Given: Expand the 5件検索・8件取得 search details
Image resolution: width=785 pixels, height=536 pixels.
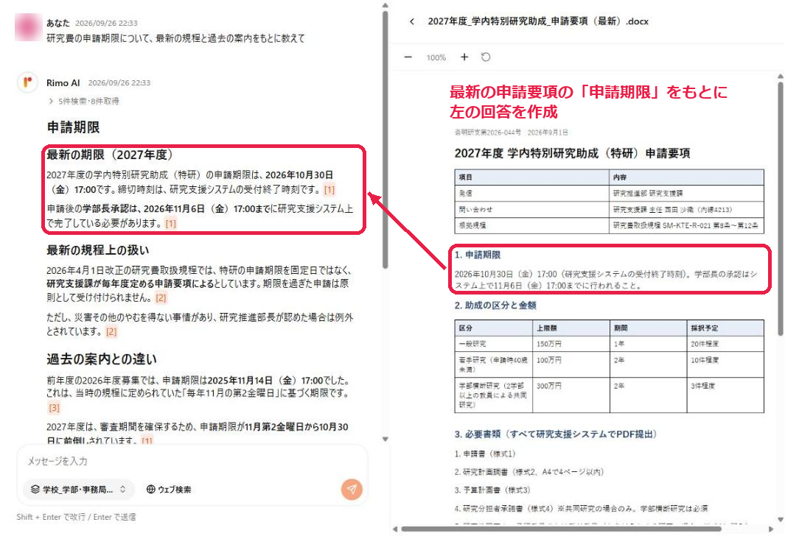Looking at the screenshot, I should (84, 101).
